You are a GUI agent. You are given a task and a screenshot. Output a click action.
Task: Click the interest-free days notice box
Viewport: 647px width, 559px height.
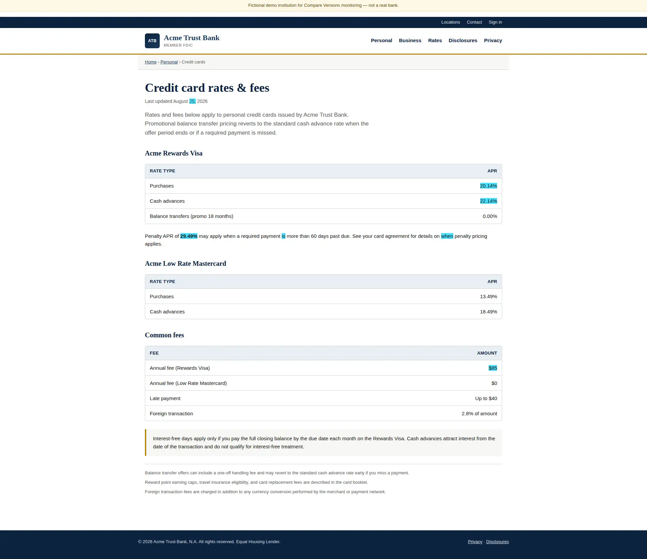pyautogui.click(x=323, y=443)
